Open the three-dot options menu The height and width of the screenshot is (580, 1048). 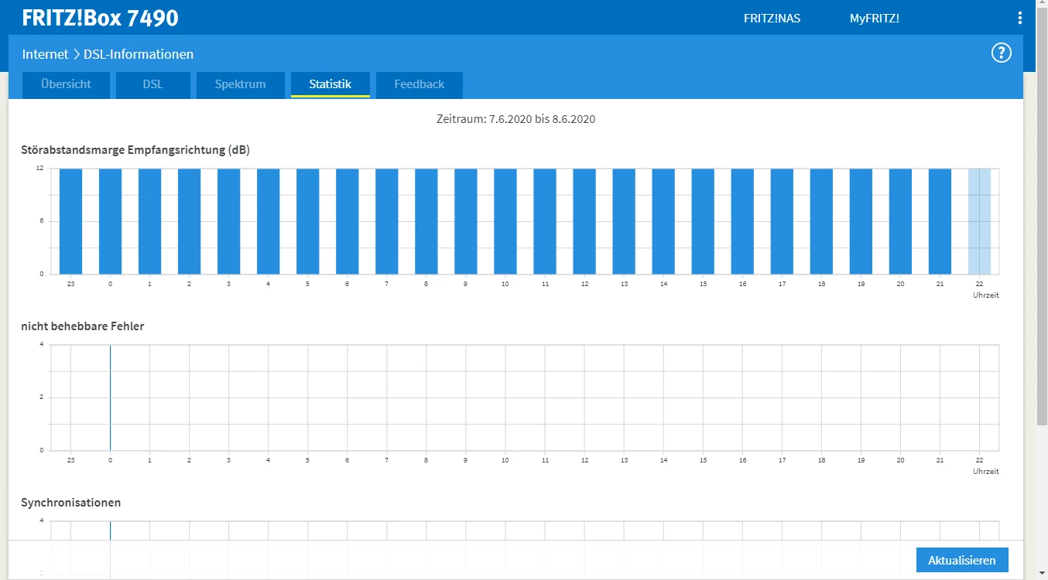pos(1019,18)
